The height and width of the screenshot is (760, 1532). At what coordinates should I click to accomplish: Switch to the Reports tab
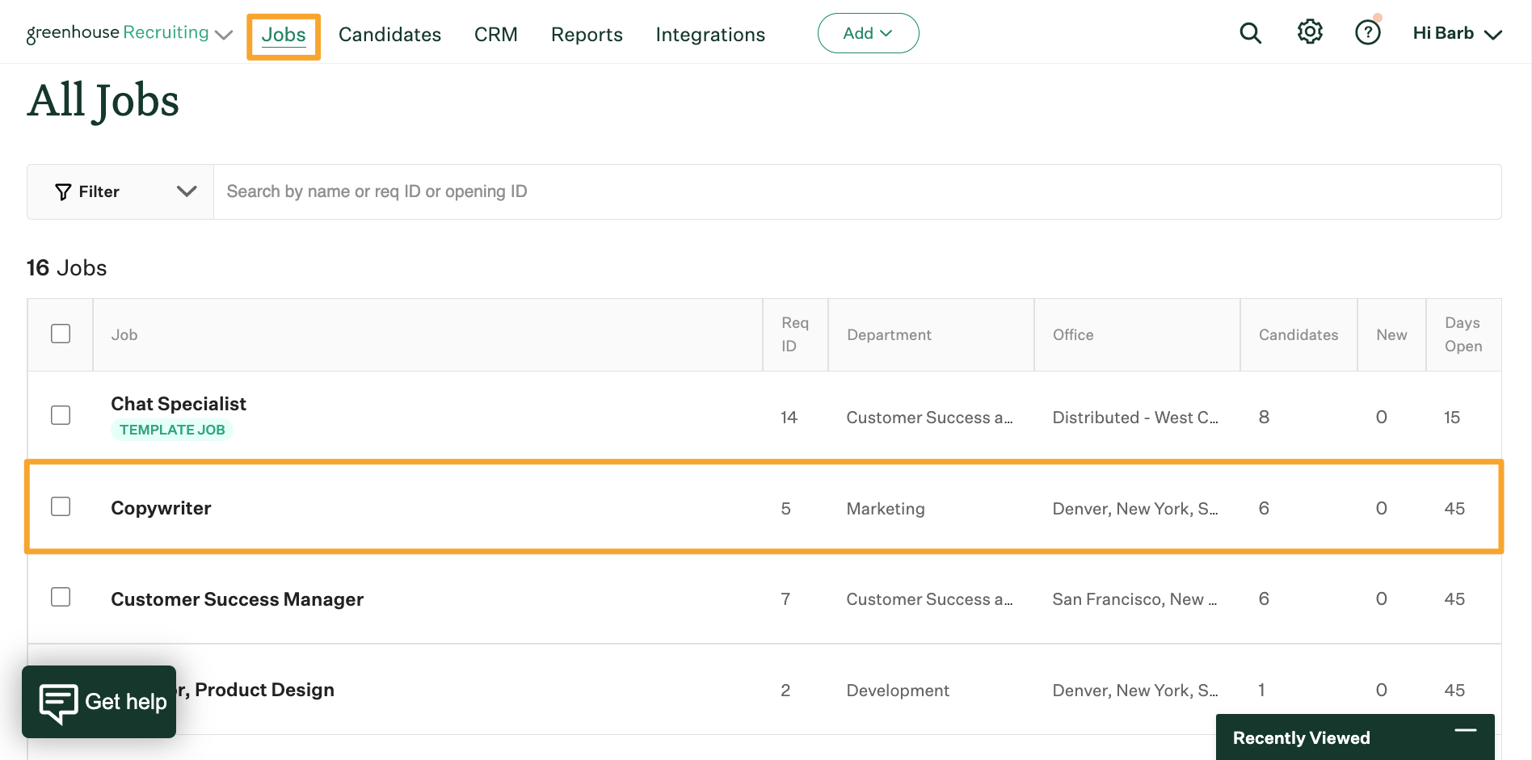point(587,35)
